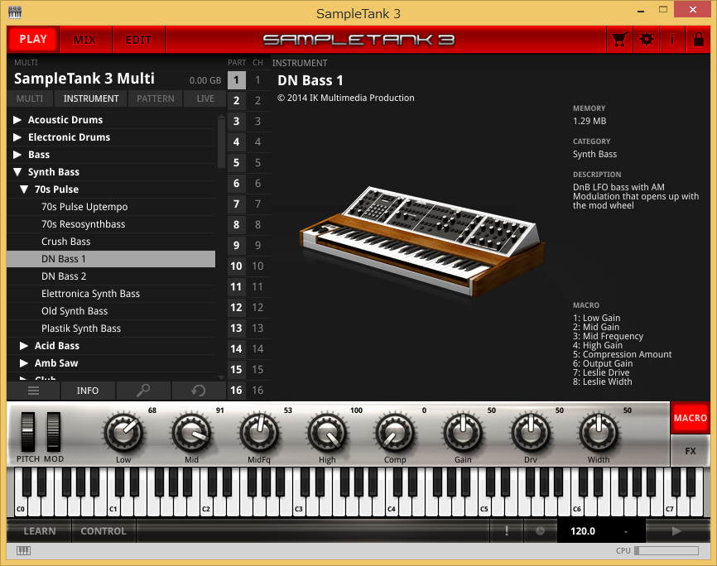This screenshot has height=566, width=717.
Task: Click the magnifier search icon
Action: pyautogui.click(x=143, y=391)
